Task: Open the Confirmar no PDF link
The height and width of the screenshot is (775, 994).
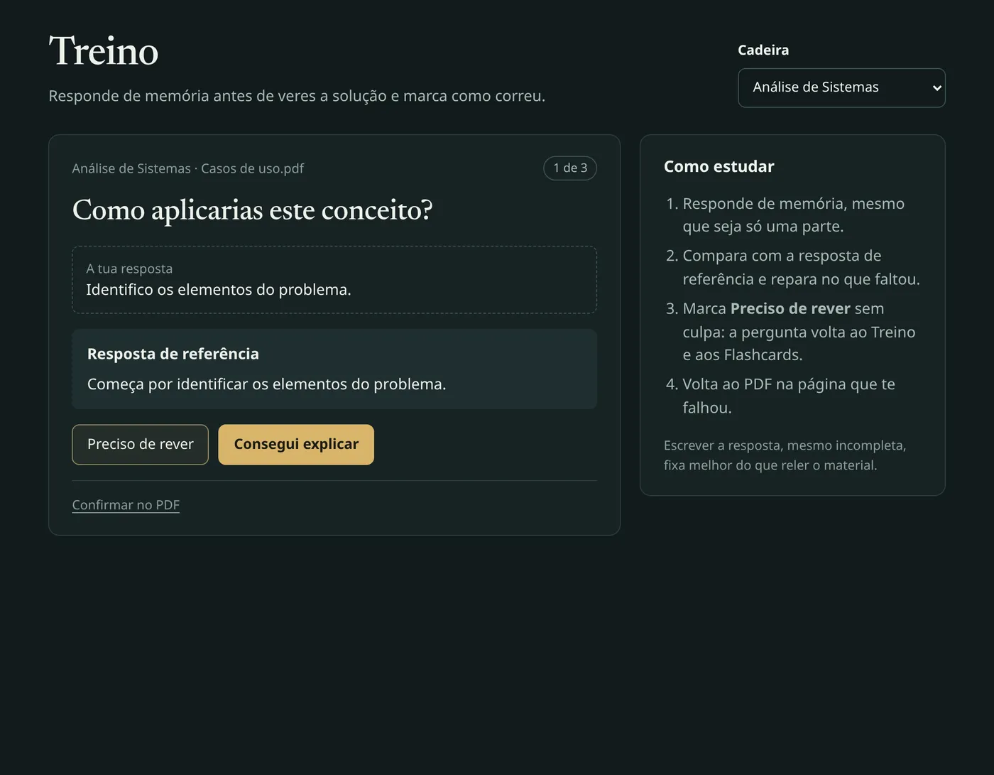Action: tap(126, 505)
